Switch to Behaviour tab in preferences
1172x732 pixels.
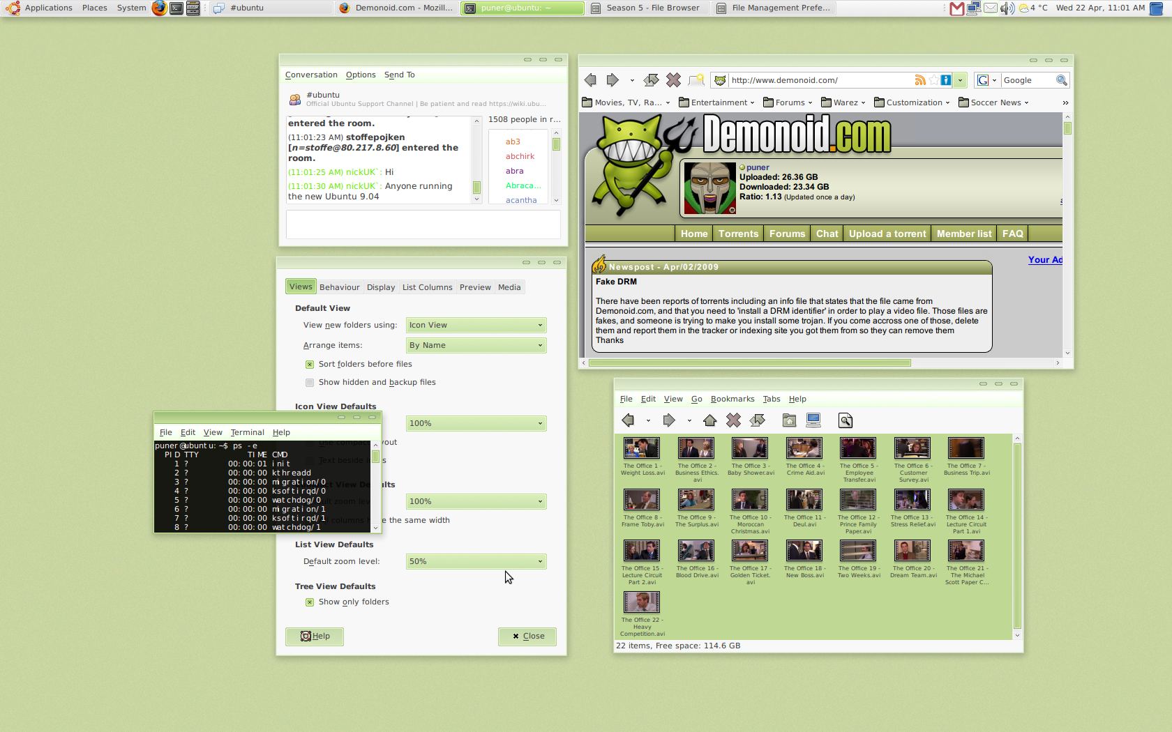click(340, 287)
